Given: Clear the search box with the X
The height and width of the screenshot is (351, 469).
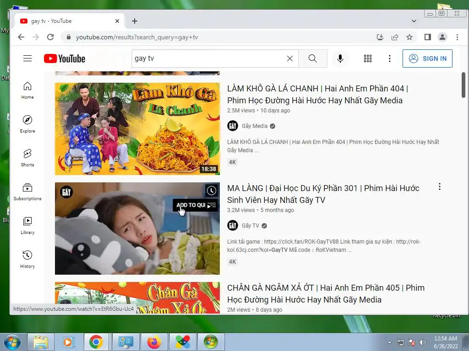Looking at the screenshot, I should point(290,58).
